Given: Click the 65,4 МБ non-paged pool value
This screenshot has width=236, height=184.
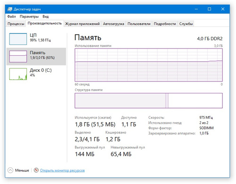Looking at the screenshot, I should tap(121, 154).
